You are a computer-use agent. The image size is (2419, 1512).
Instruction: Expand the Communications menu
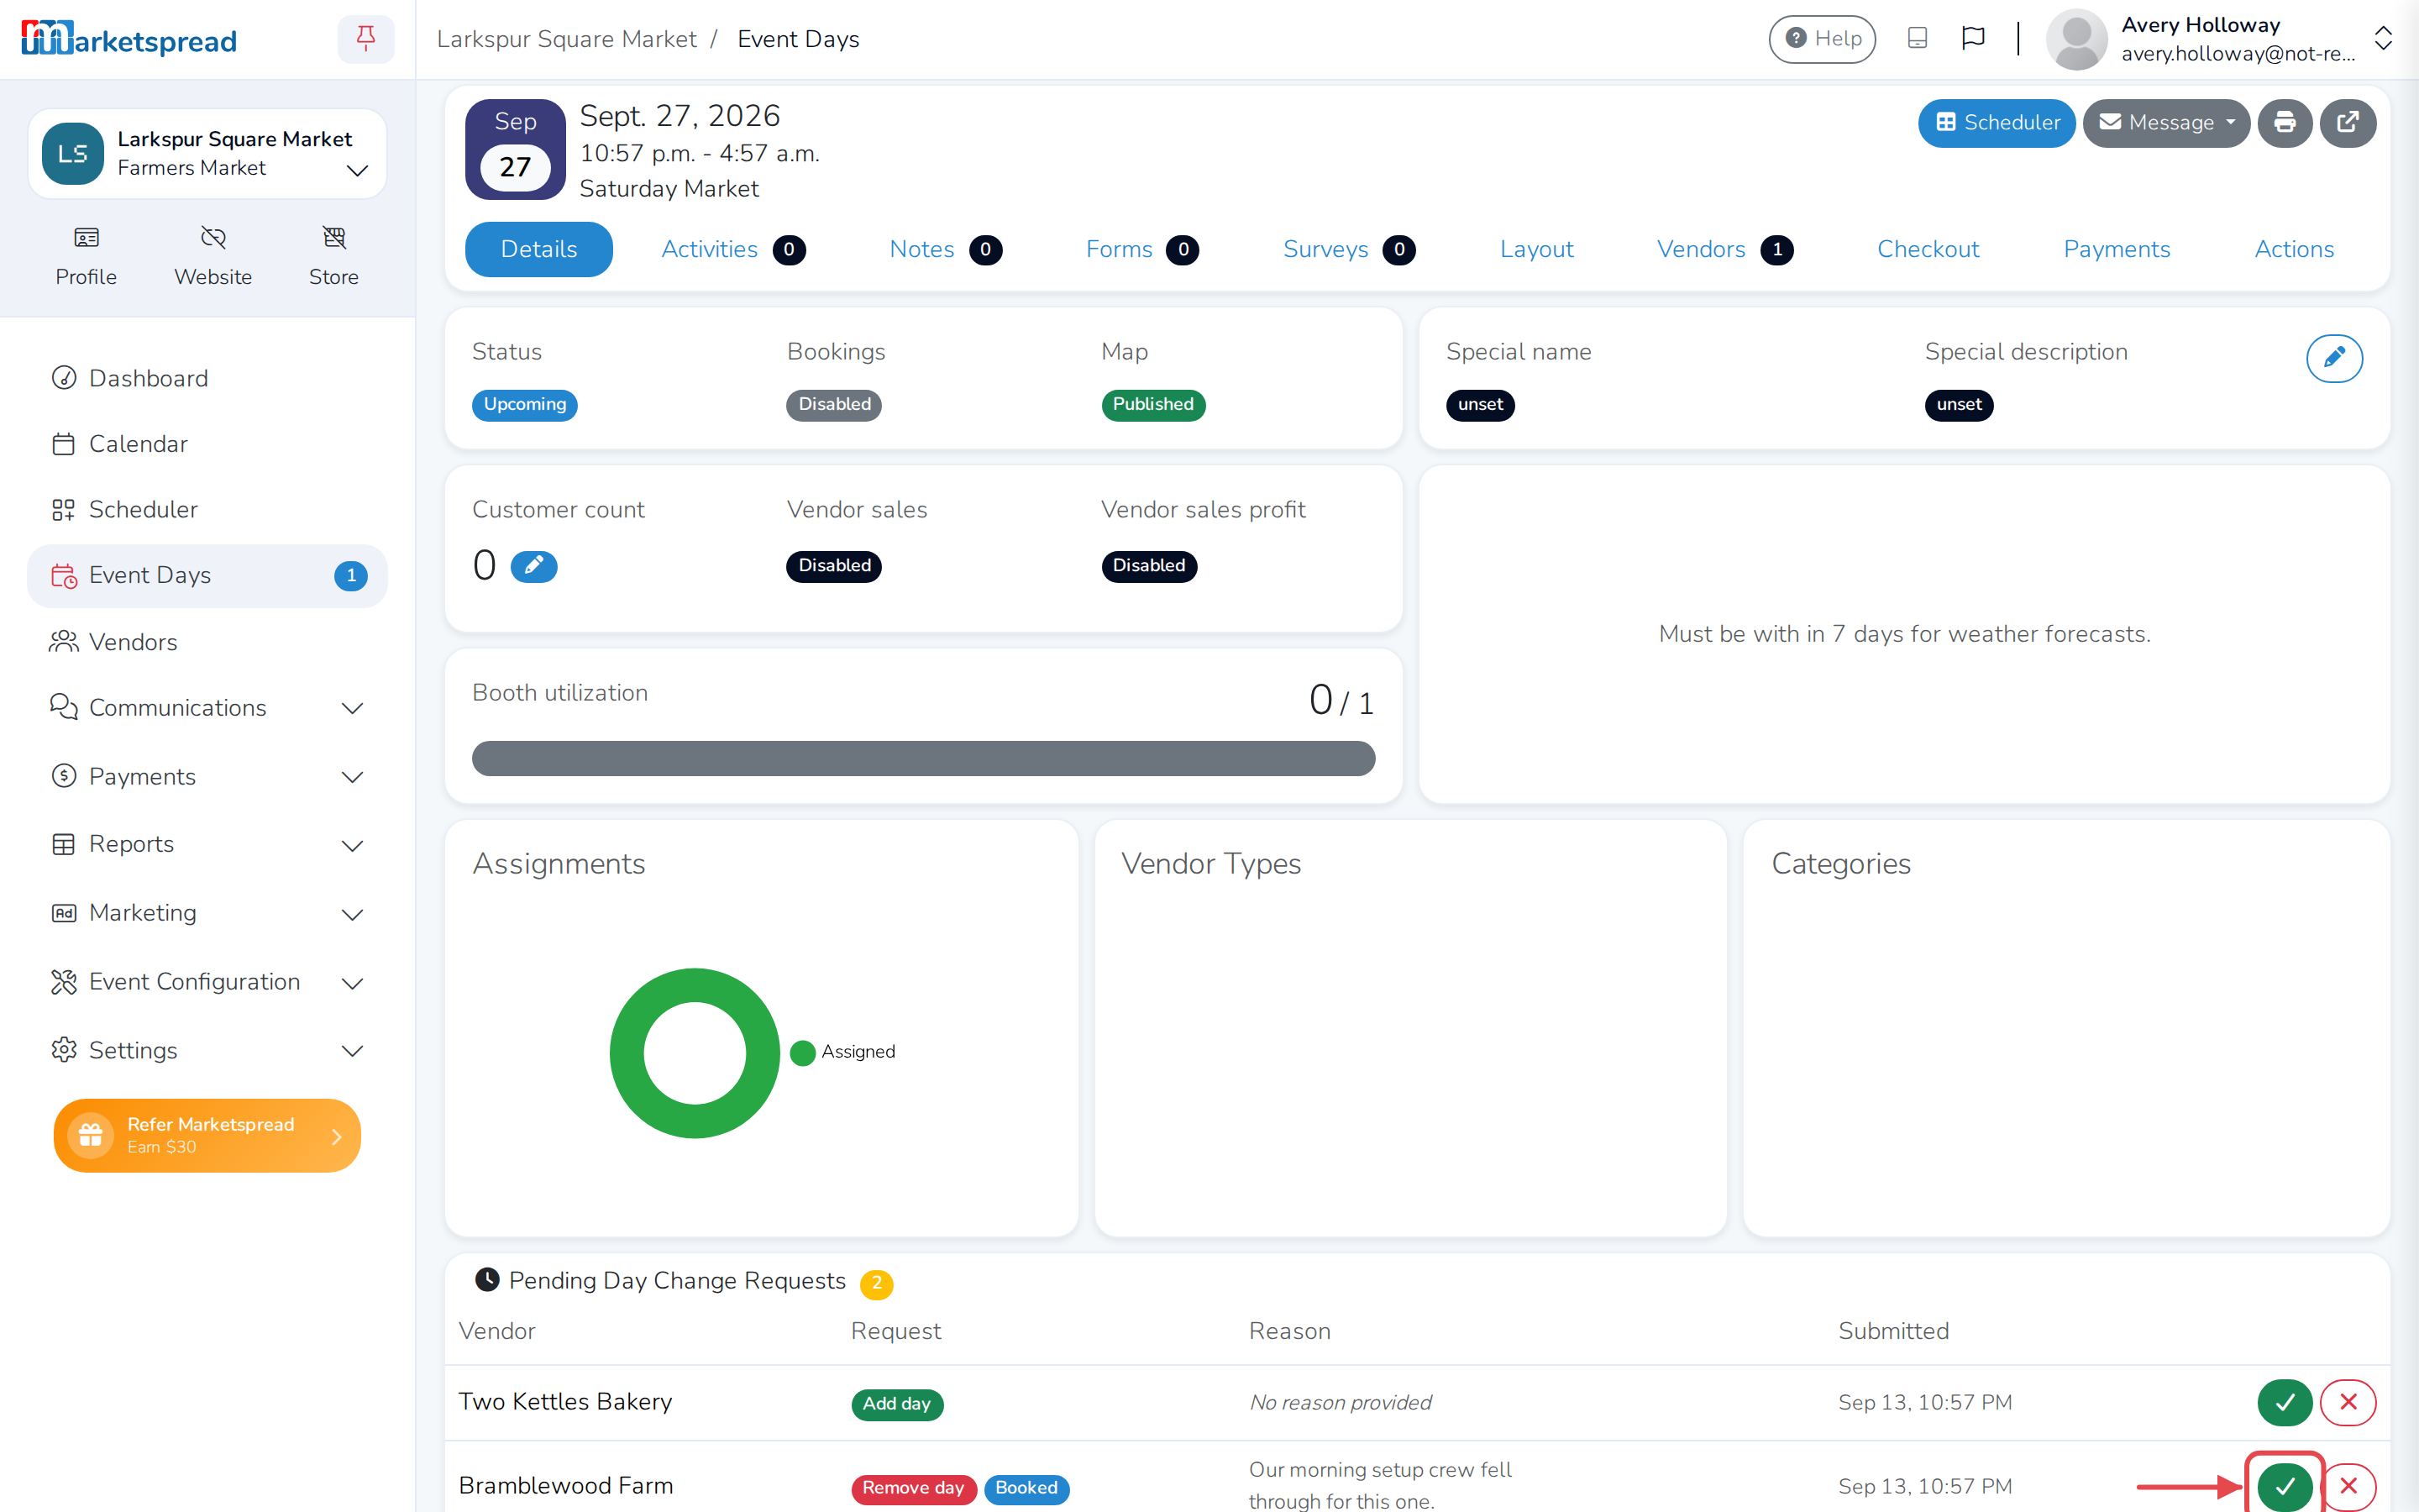point(207,708)
